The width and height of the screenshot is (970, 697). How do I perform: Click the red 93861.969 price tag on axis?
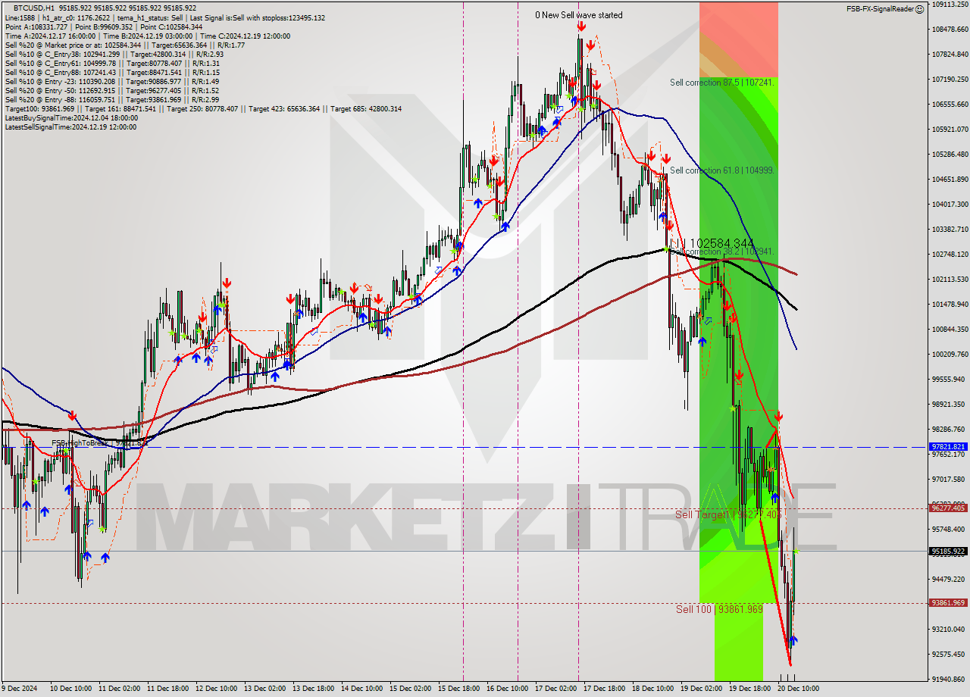point(948,603)
